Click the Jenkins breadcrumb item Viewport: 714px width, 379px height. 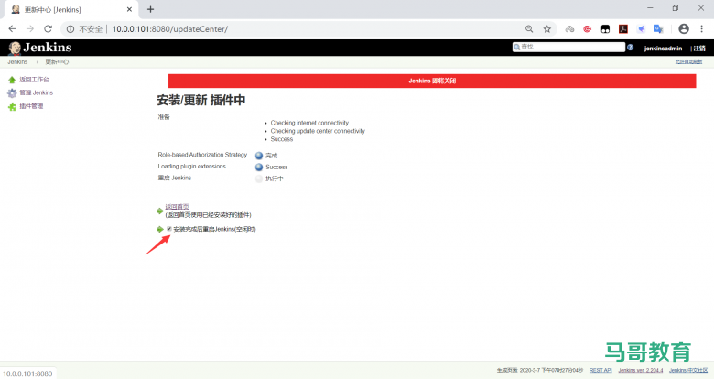click(17, 62)
